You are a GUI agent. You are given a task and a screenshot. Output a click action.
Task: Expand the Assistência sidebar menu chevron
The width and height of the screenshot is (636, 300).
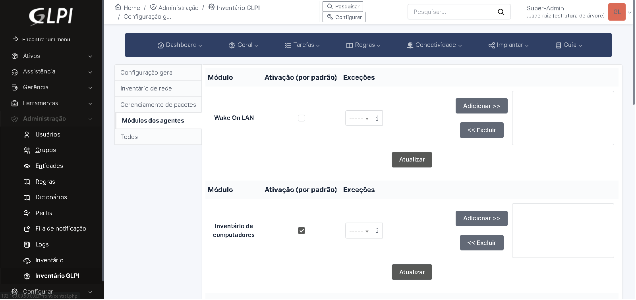click(x=90, y=72)
